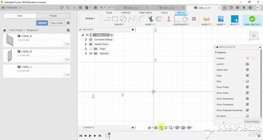The width and height of the screenshot is (263, 140).
Task: Expand the Sketches folder
Action: [86, 53]
